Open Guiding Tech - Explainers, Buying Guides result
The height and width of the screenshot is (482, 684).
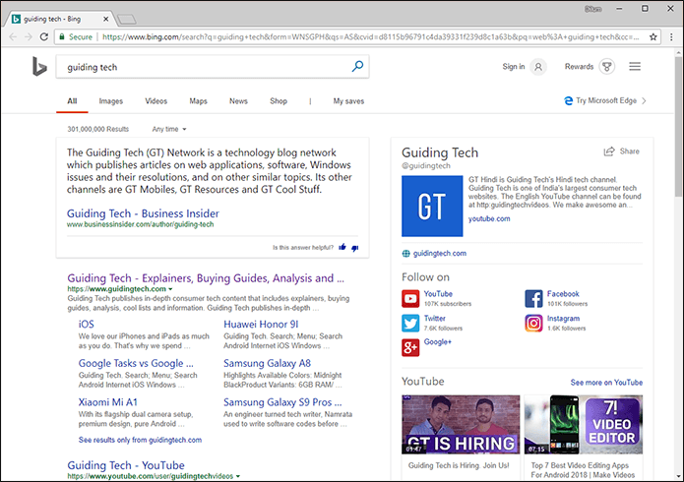(x=206, y=278)
